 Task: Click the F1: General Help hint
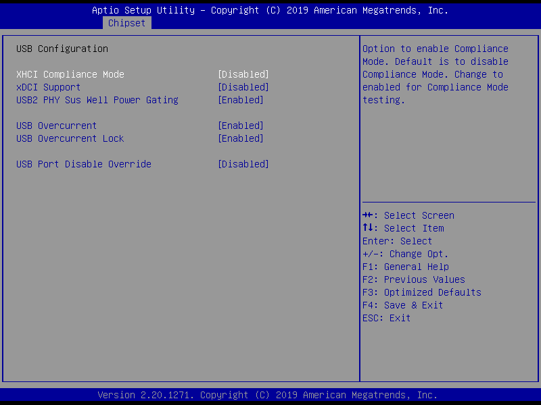coord(406,267)
